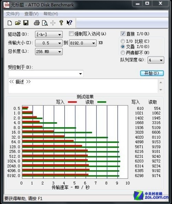Image resolution: width=172 pixels, height=204 pixels.
Task: Activate the context help pointer icon
Action: coord(69,23)
